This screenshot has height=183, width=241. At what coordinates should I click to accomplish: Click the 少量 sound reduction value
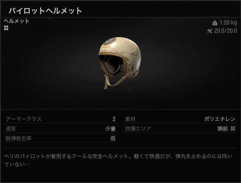coord(110,129)
